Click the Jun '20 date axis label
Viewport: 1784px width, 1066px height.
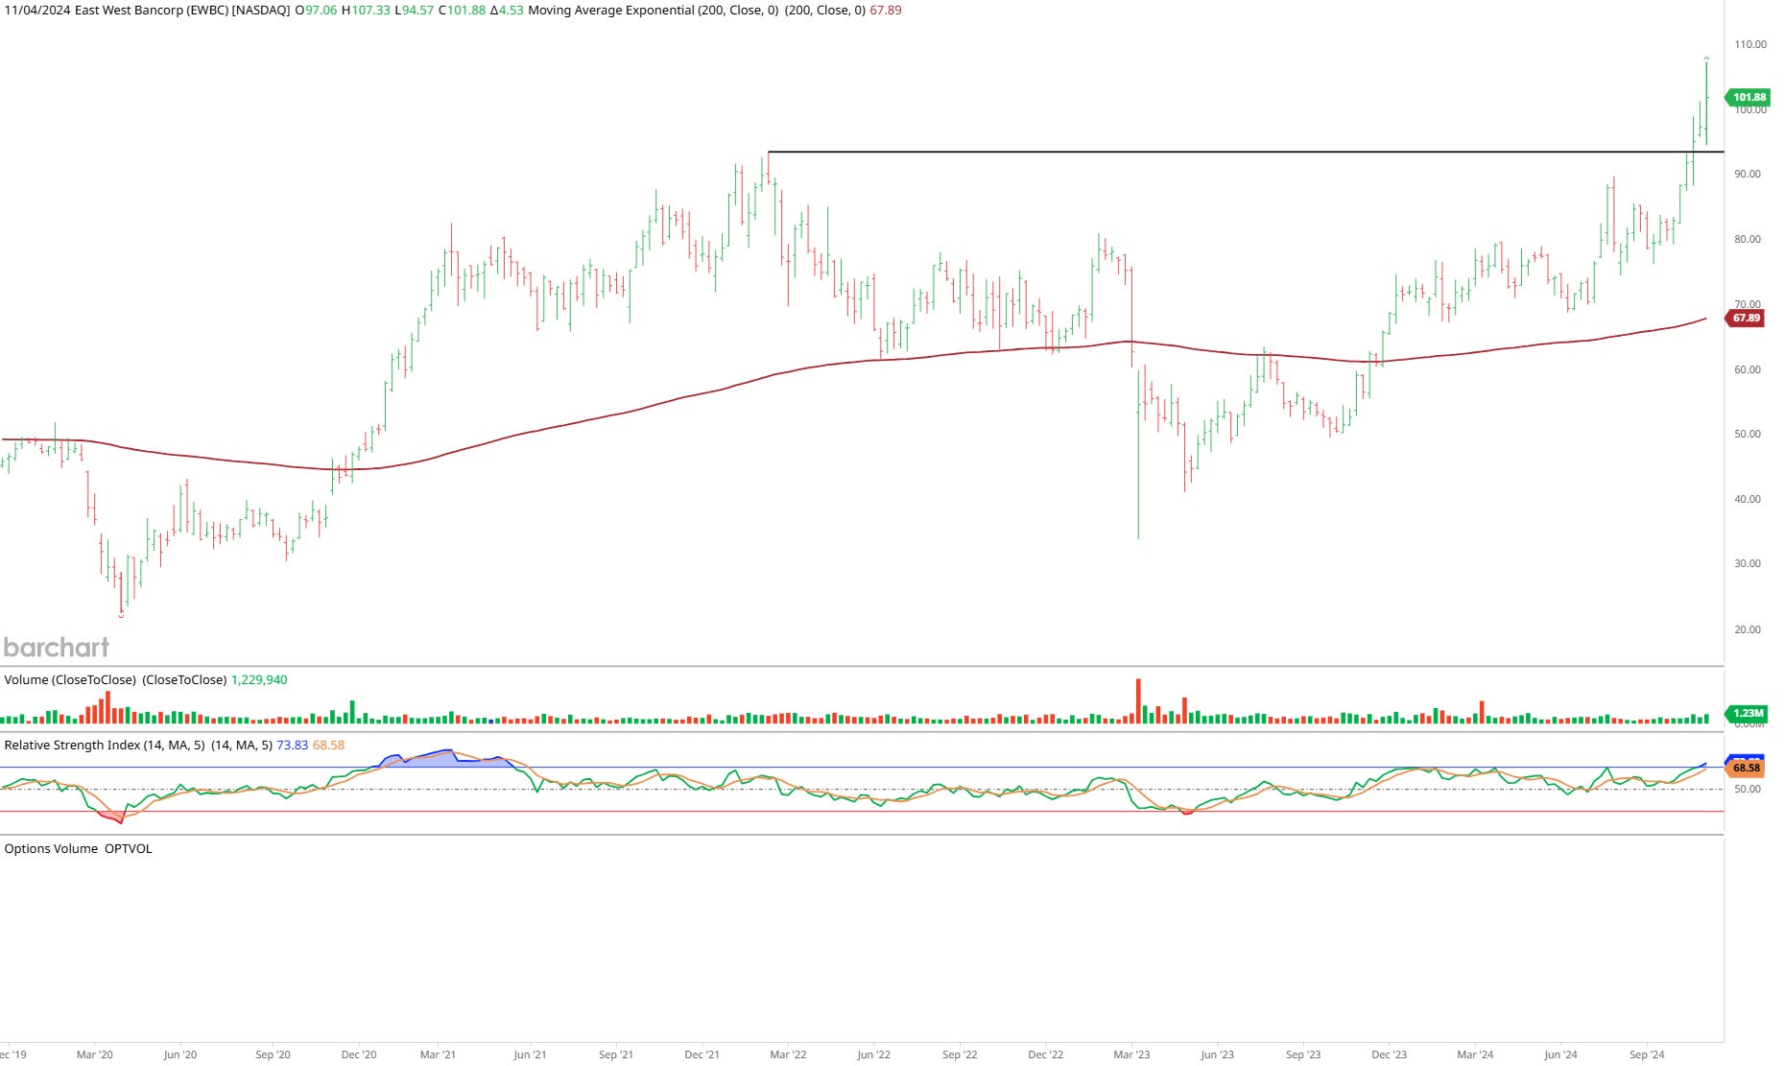[x=179, y=1054]
